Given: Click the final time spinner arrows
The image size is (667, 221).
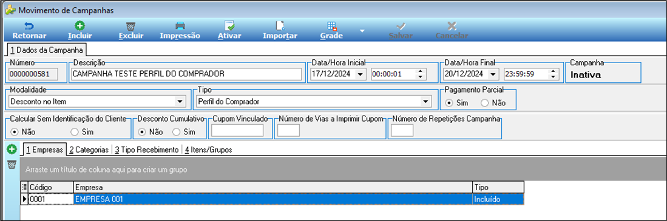Looking at the screenshot, I should (x=553, y=74).
